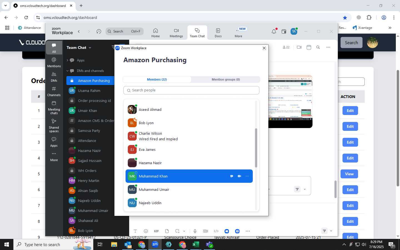The width and height of the screenshot is (400, 250).
Task: Select Najeeb Uddin in members dialog
Action: click(x=189, y=203)
